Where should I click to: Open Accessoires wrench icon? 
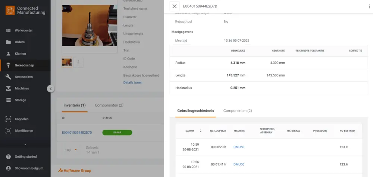(8, 77)
